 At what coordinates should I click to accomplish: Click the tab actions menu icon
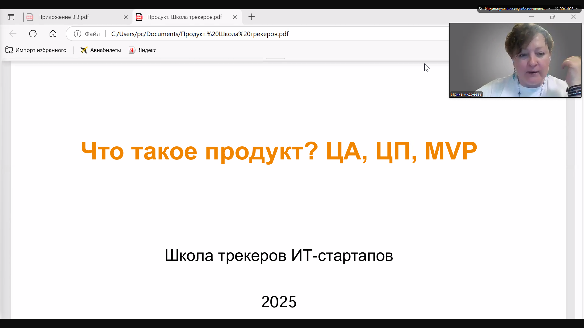tap(11, 17)
